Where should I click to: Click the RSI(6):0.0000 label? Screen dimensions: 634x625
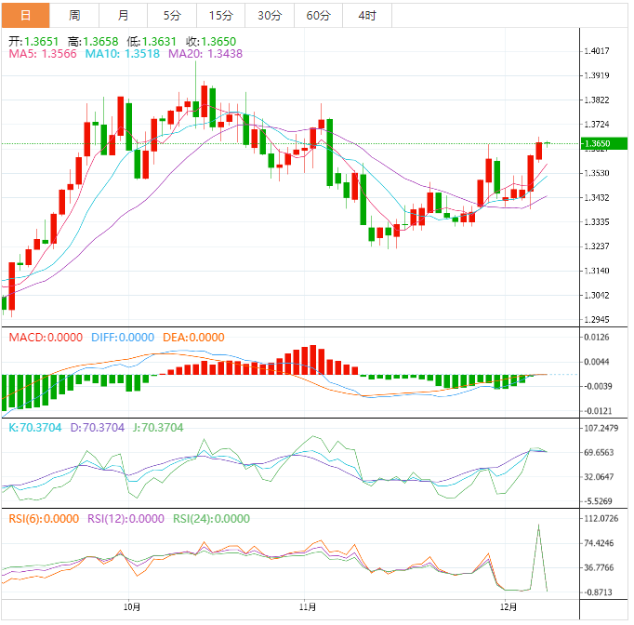pos(44,519)
